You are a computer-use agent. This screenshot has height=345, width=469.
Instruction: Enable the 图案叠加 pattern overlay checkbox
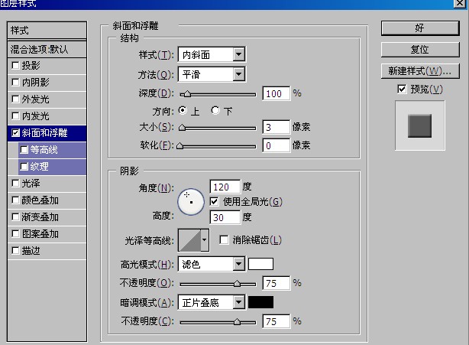pyautogui.click(x=15, y=233)
